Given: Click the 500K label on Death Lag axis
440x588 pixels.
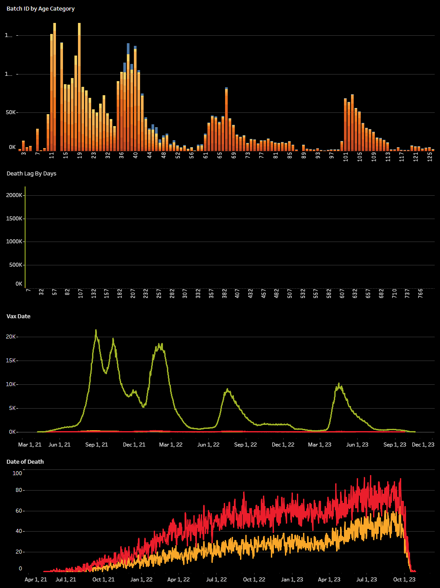Looking at the screenshot, I should click(16, 265).
